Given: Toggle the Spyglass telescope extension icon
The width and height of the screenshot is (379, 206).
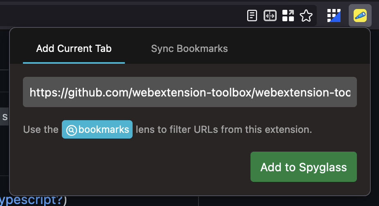Looking at the screenshot, I should (x=360, y=16).
